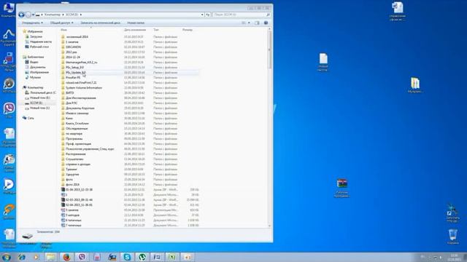Open the Общий доступ dropdown
Screen dimensions: 467x262
pyautogui.click(x=61, y=23)
